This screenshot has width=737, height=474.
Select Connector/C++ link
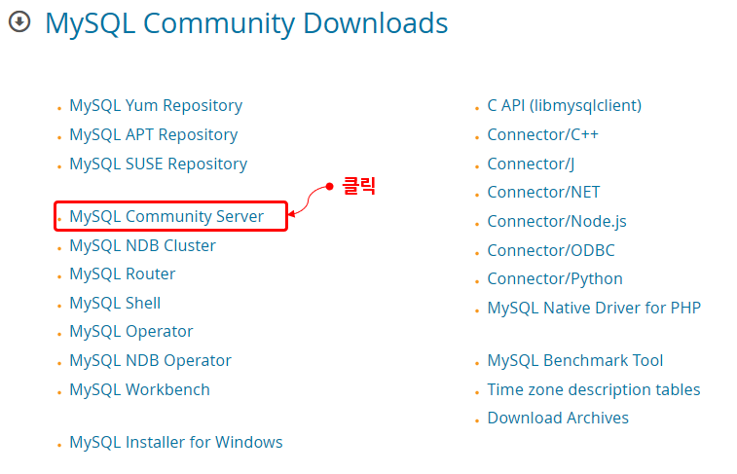click(542, 135)
